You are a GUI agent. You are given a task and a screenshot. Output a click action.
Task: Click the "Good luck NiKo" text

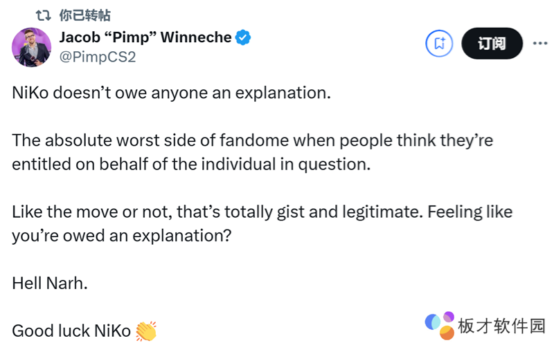pos(72,331)
